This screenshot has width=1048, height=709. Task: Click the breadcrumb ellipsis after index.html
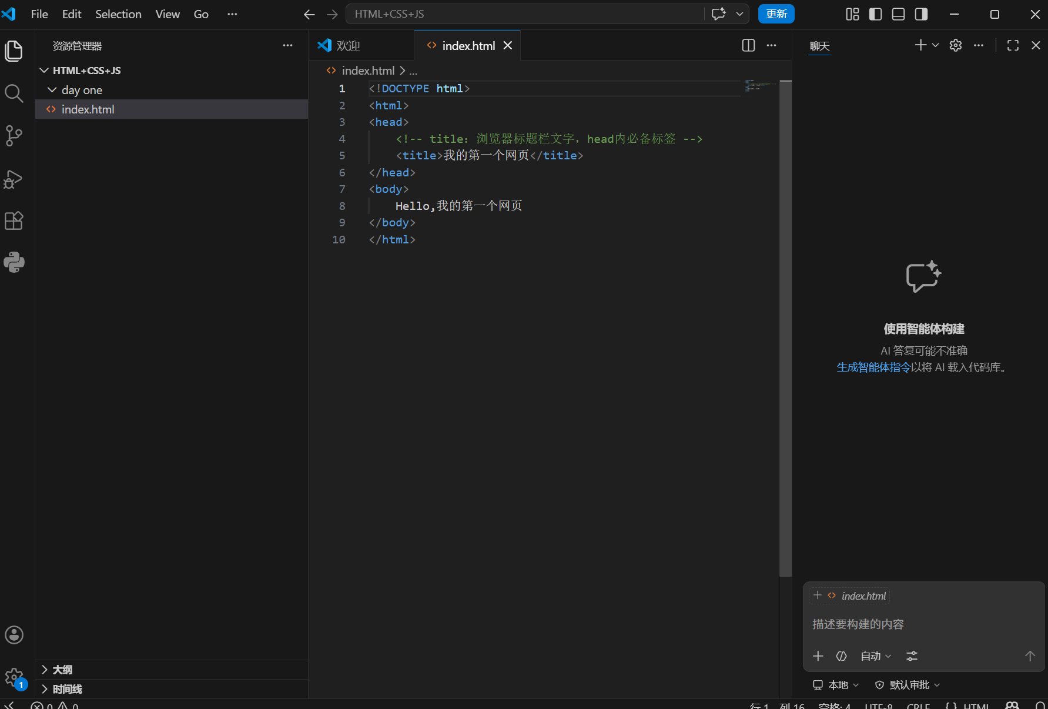[413, 71]
